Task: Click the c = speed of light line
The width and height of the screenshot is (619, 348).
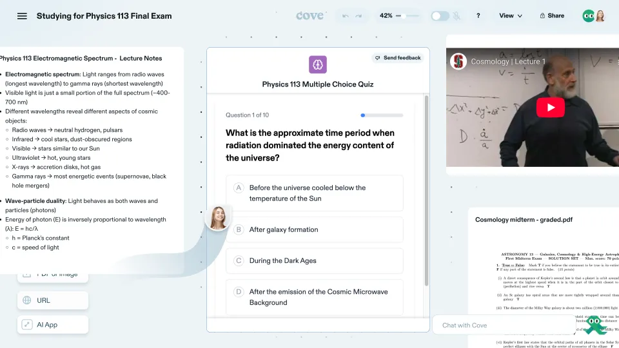Action: pos(35,247)
